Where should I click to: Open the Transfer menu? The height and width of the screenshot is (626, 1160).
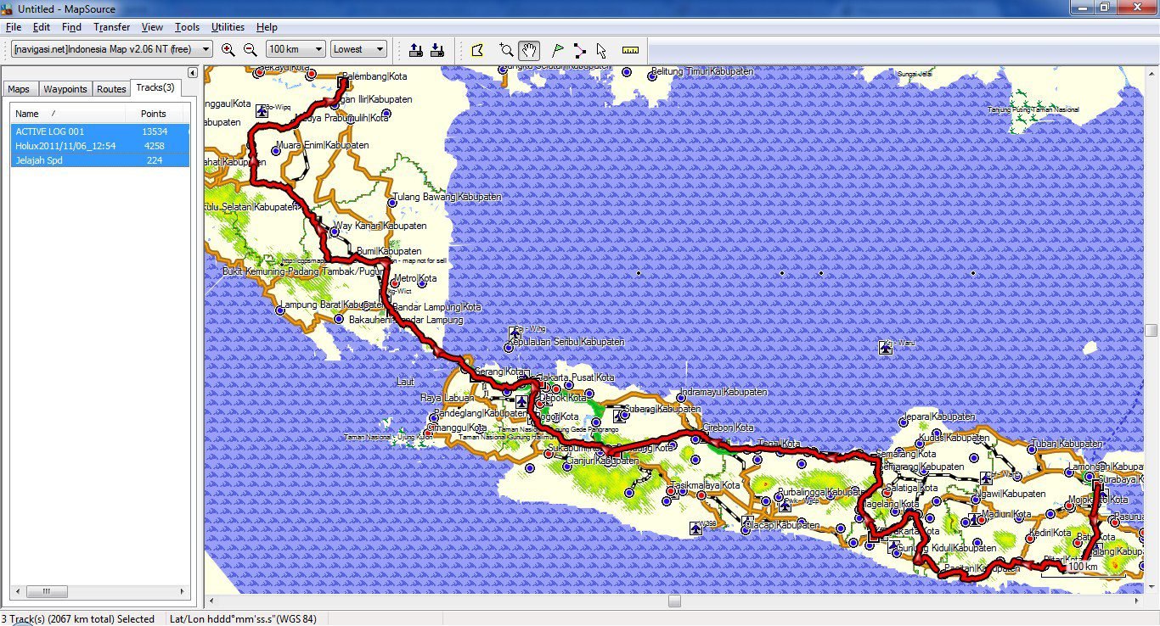click(111, 27)
